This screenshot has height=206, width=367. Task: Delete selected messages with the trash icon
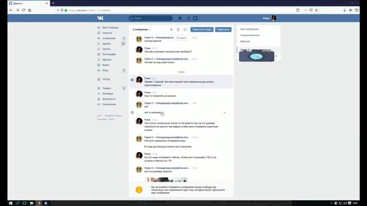point(178,29)
